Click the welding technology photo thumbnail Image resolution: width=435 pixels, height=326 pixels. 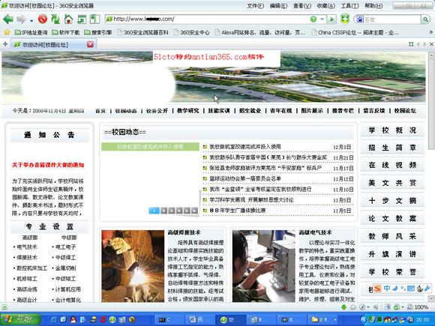pyautogui.click(x=133, y=266)
